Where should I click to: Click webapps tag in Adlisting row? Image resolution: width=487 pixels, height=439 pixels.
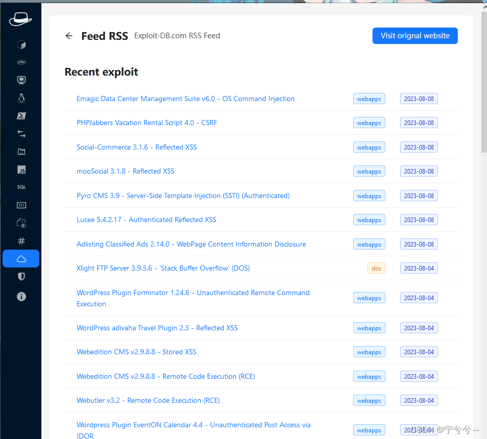coord(369,244)
